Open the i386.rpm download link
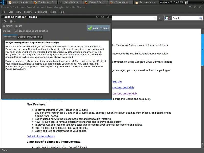This screenshot has width=204, height=153. coord(117,82)
